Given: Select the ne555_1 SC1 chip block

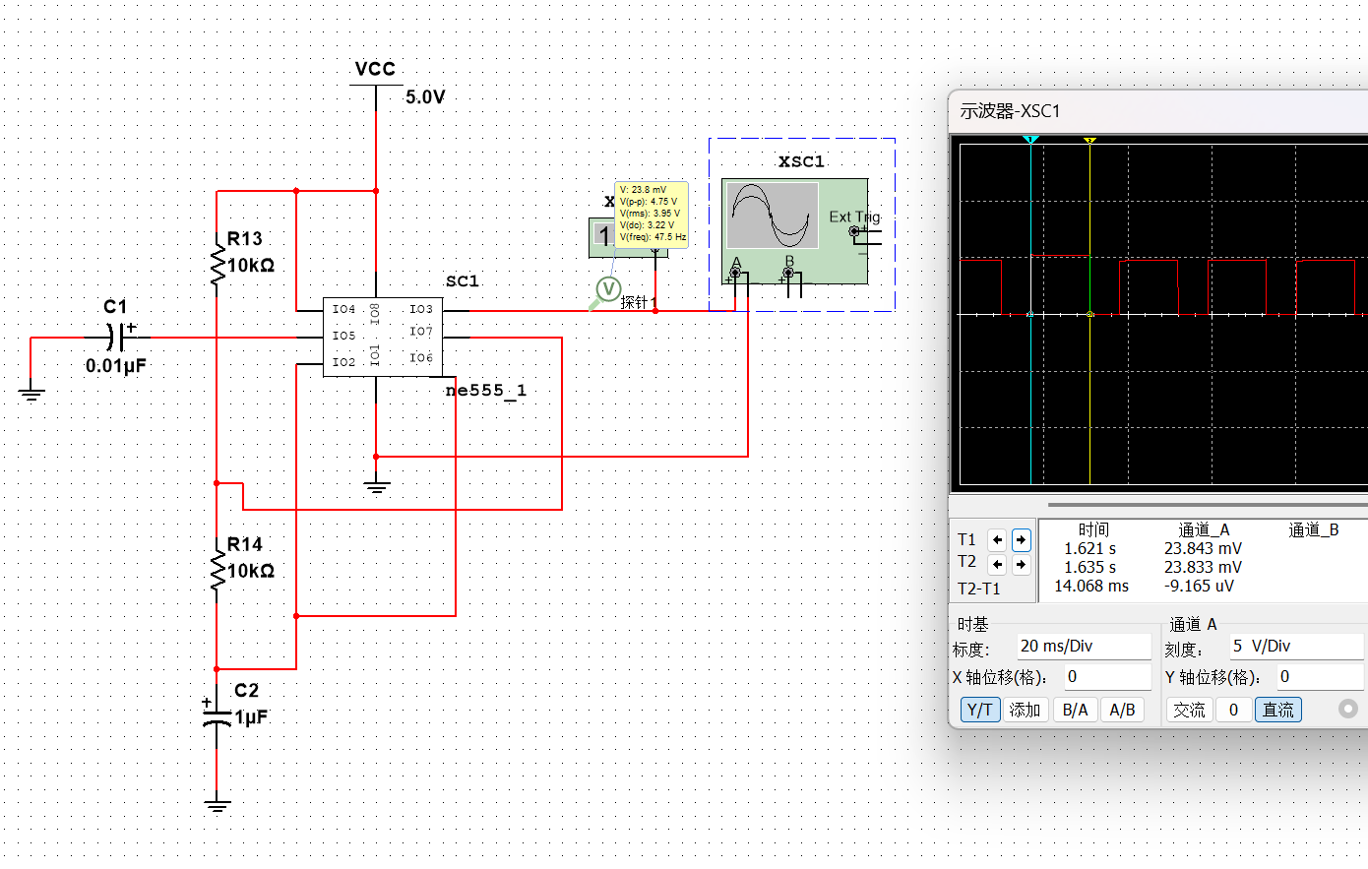Looking at the screenshot, I should [383, 337].
